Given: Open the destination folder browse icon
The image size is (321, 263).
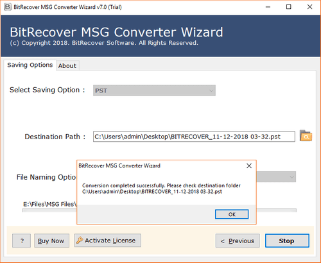Looking at the screenshot, I should [x=306, y=135].
